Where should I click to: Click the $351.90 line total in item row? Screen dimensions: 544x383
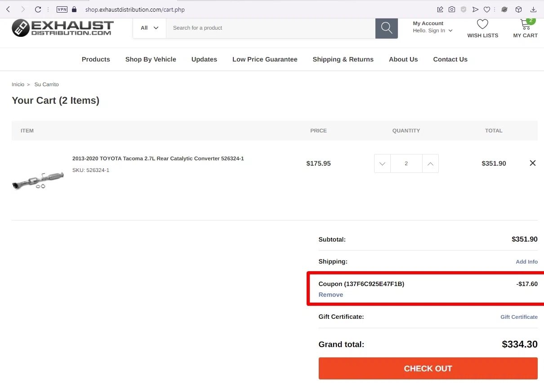click(x=494, y=163)
